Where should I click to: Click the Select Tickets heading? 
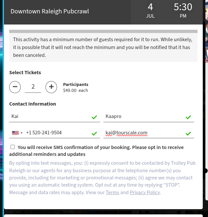coord(25,73)
